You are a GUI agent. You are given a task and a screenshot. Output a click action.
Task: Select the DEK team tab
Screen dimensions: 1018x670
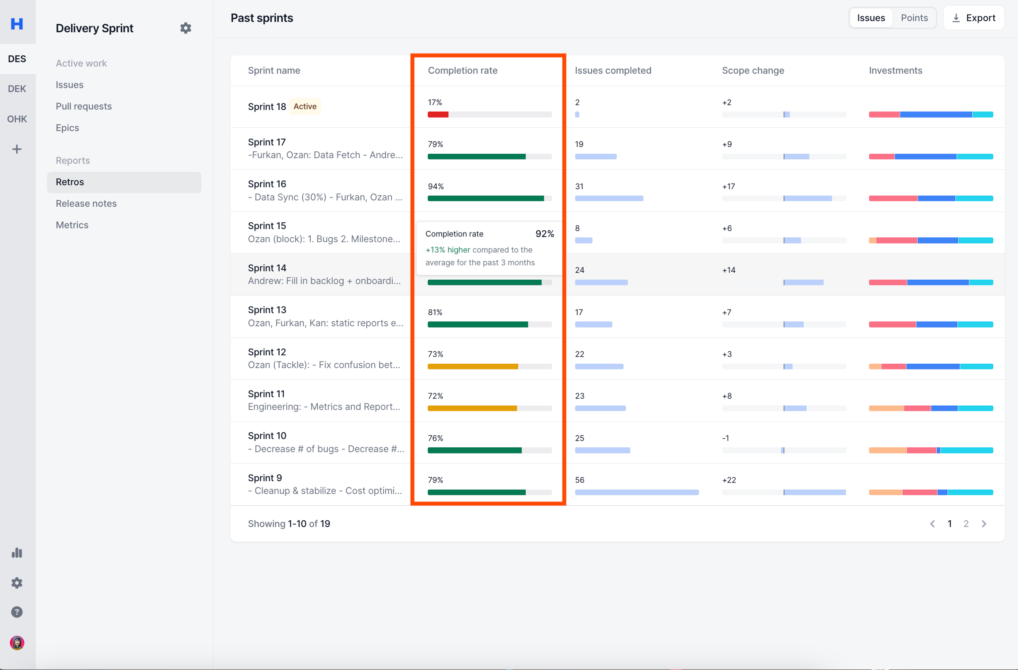point(17,89)
